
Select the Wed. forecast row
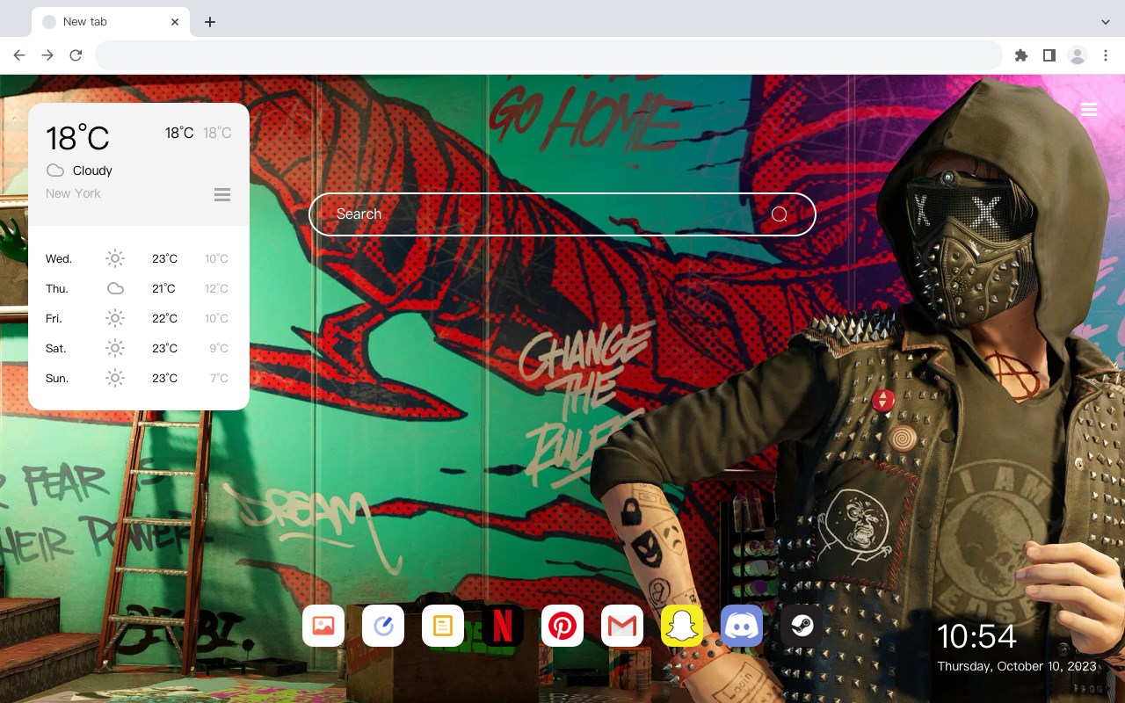pyautogui.click(x=139, y=258)
